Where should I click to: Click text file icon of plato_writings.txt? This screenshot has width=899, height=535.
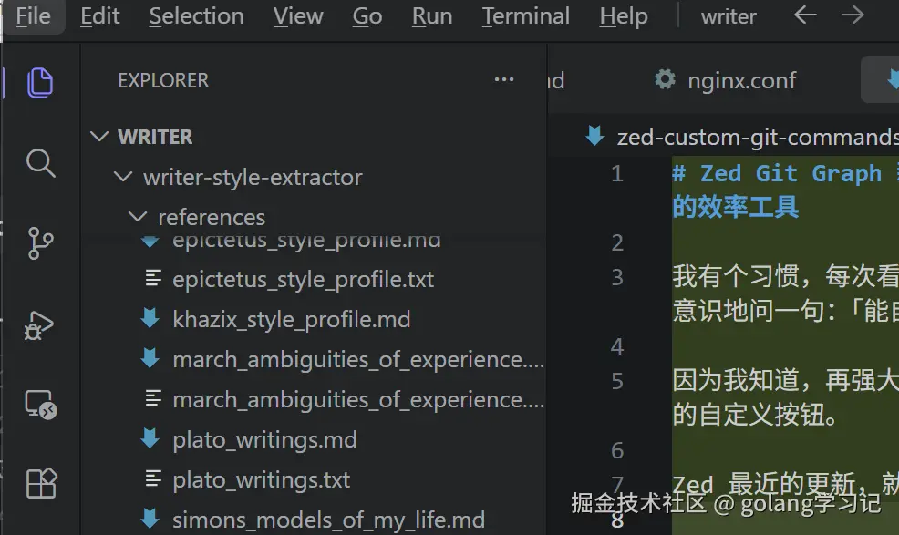pyautogui.click(x=153, y=478)
